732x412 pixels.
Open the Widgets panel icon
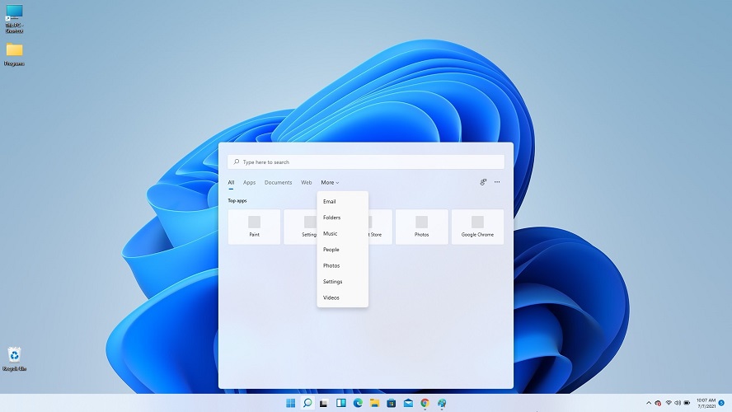[x=341, y=403]
